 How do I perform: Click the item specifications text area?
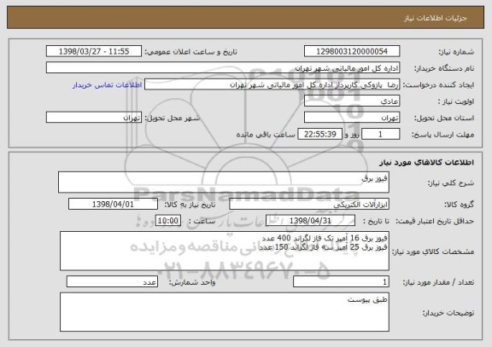point(225,251)
